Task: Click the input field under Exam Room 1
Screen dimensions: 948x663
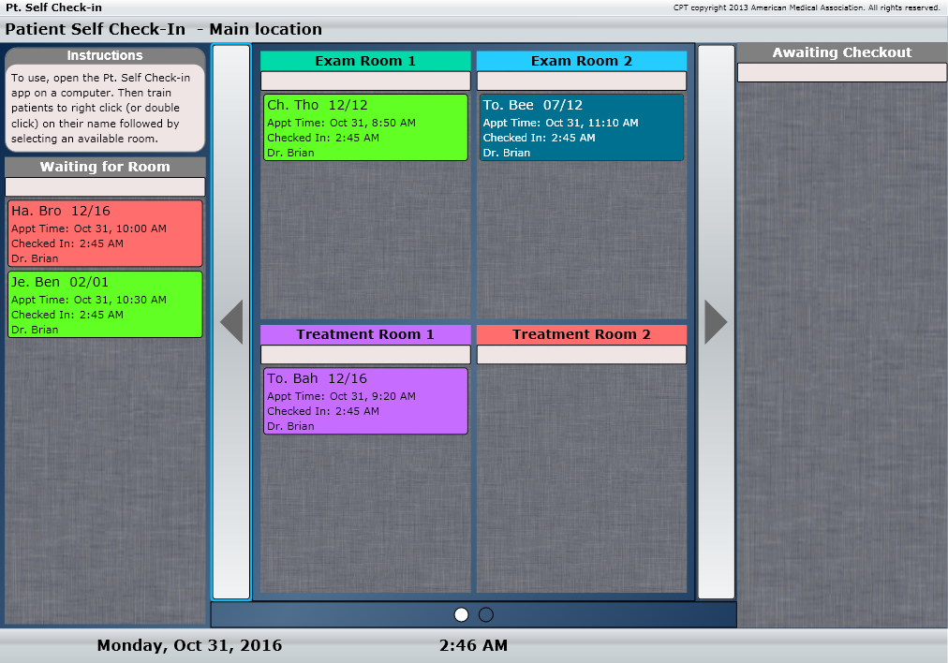Action: pyautogui.click(x=365, y=81)
